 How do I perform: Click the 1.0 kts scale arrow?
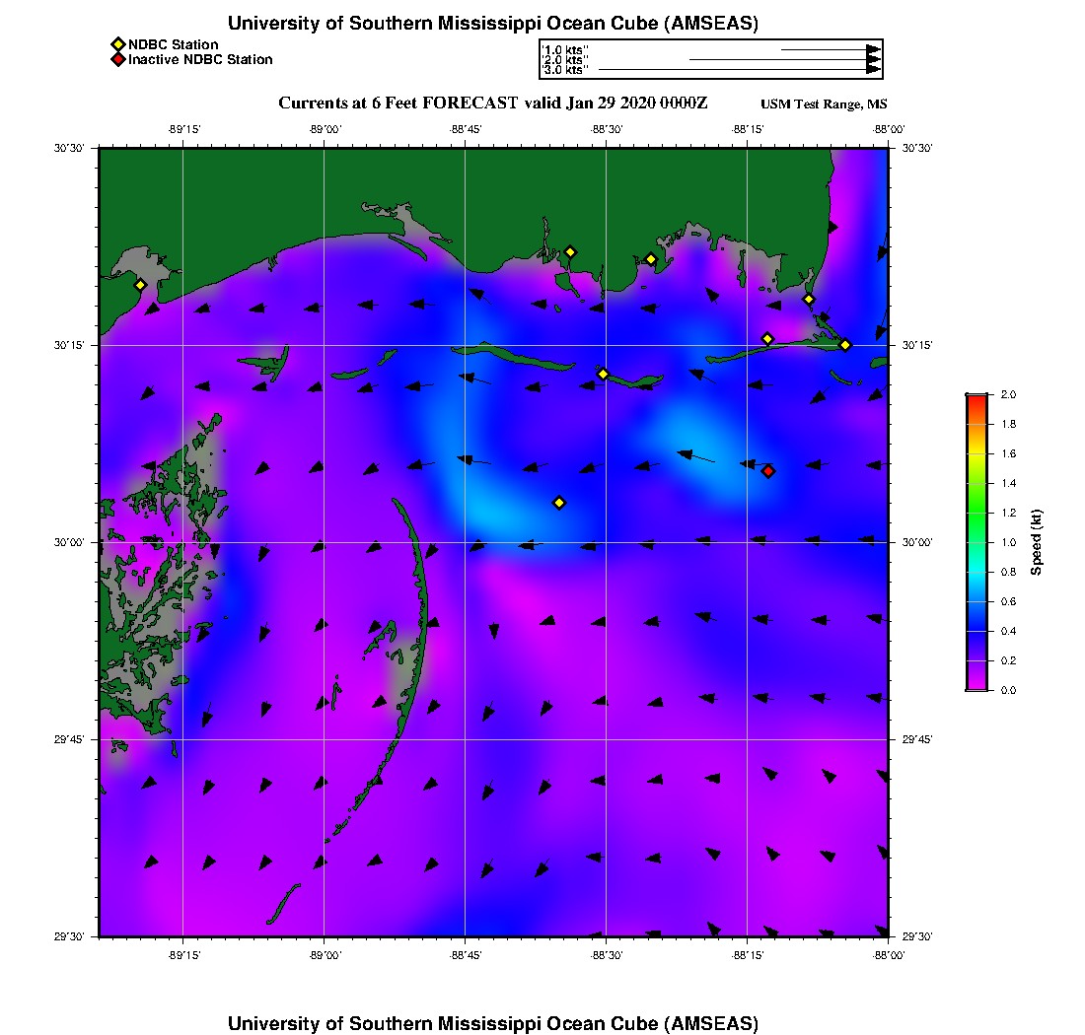pos(832,50)
